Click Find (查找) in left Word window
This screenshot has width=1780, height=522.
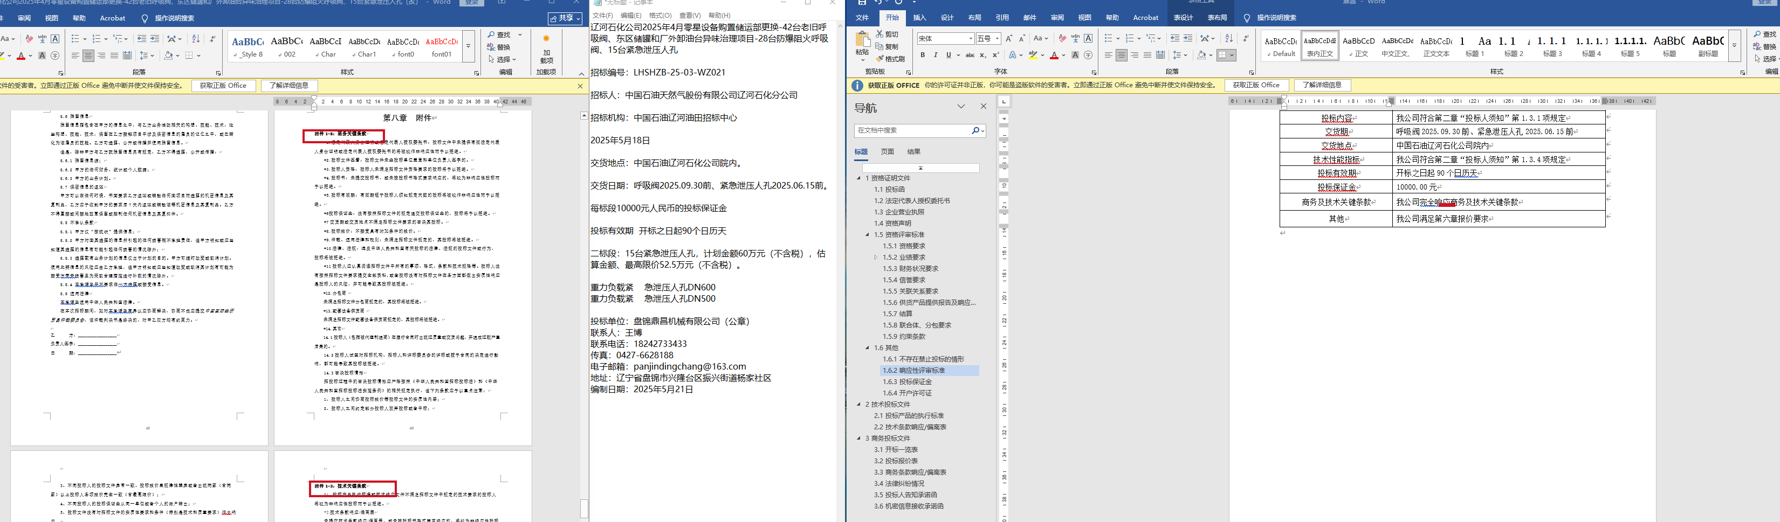coord(499,34)
